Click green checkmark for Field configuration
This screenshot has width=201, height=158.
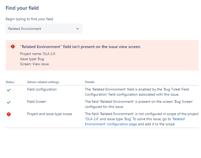pyautogui.click(x=9, y=90)
